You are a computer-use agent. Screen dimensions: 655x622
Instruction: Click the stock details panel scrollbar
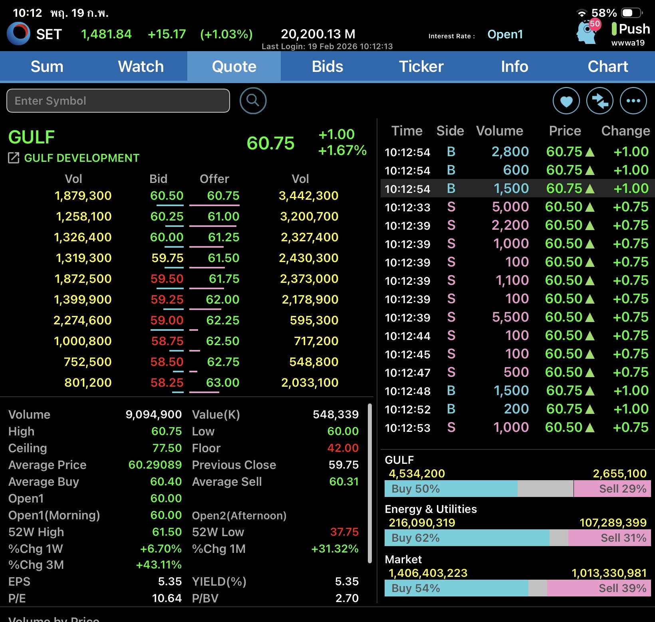(370, 483)
